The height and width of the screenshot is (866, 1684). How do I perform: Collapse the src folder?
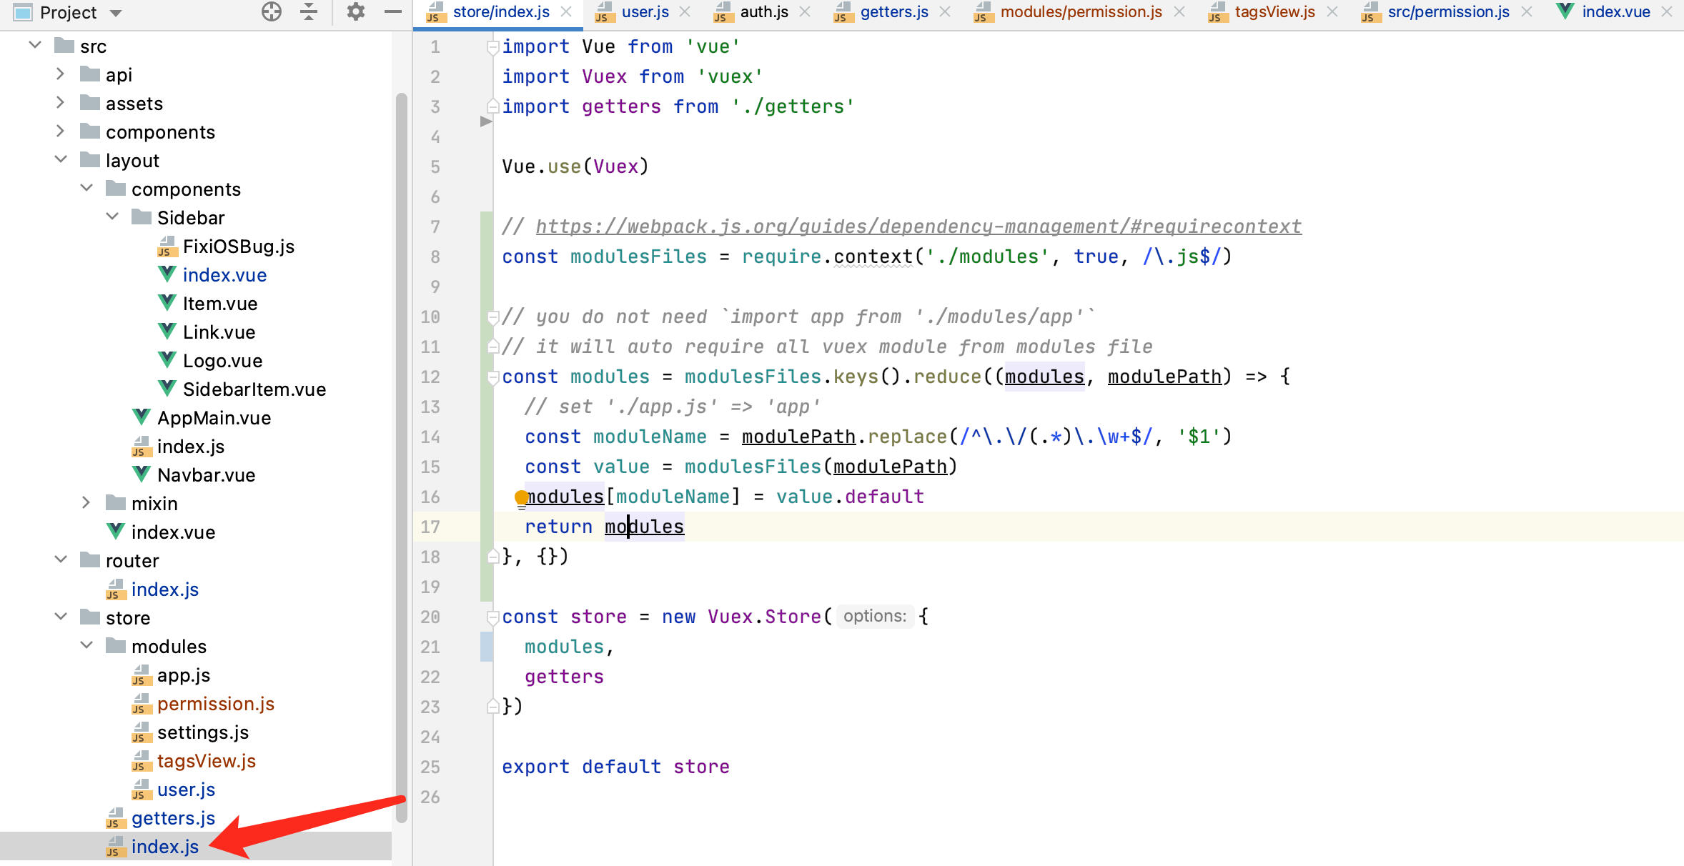point(35,46)
